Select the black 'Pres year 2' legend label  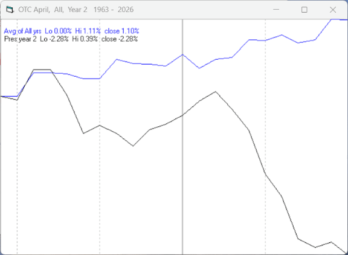(x=20, y=39)
